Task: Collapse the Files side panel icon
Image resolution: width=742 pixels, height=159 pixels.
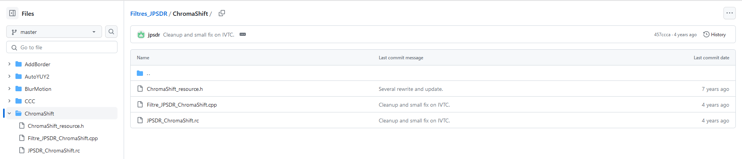Action: [12, 13]
